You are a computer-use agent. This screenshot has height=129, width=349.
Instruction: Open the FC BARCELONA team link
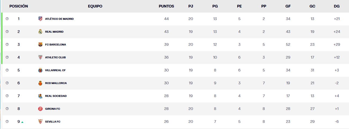click(x=55, y=45)
